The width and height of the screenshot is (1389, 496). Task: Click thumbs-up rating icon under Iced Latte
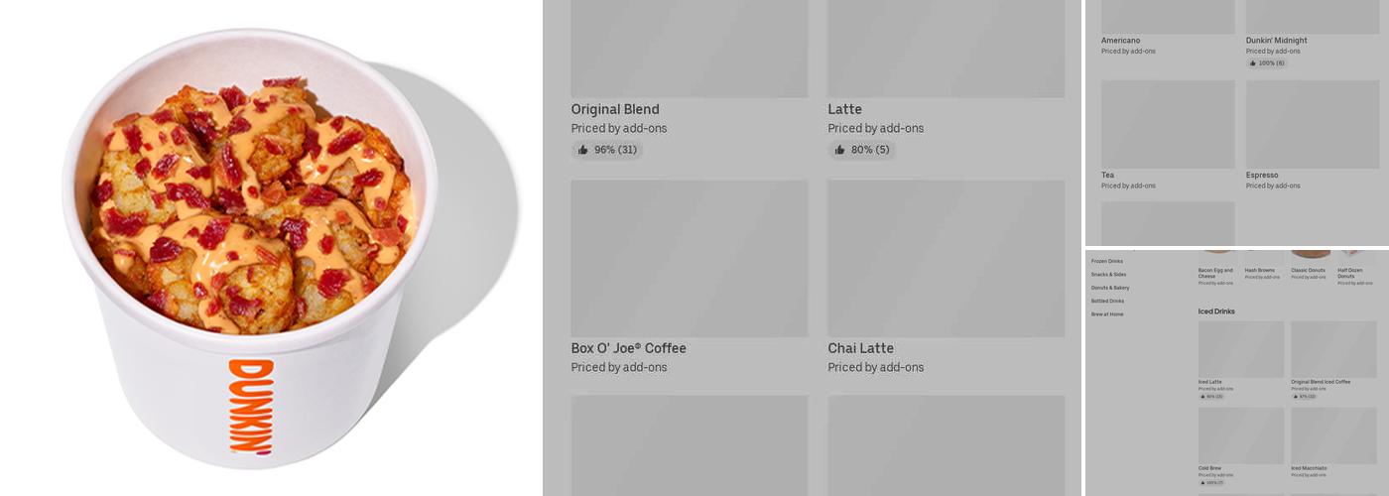(1202, 396)
